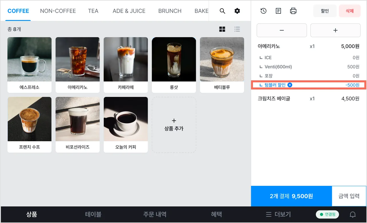Add 아메리카노 product to the order
This screenshot has height=223, width=367.
pos(77,65)
